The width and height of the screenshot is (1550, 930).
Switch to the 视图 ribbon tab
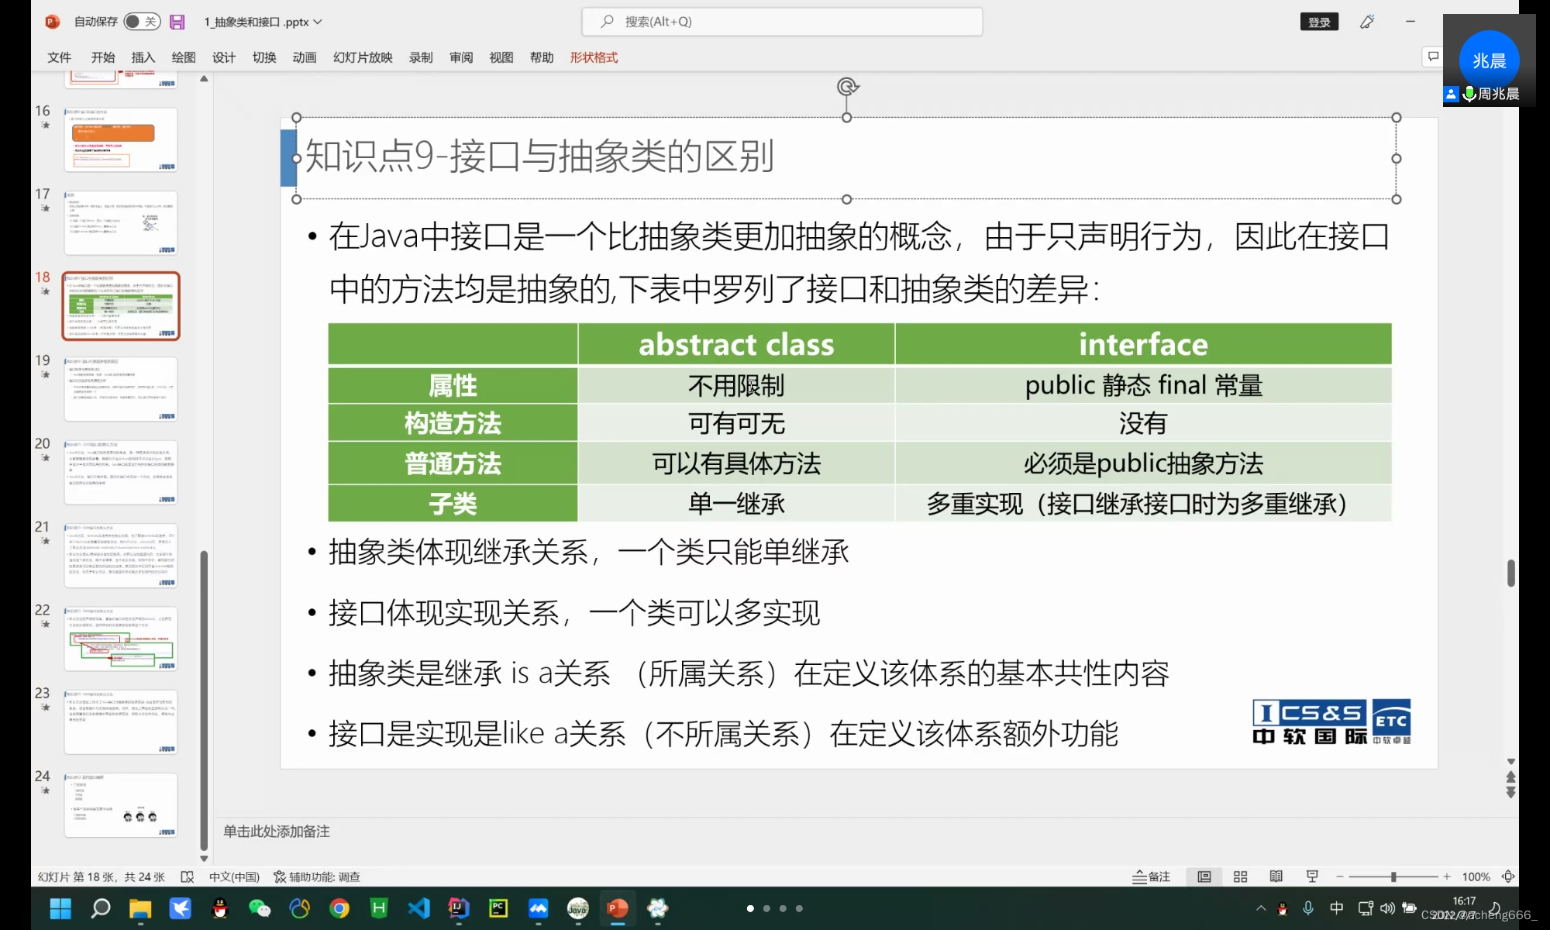(501, 57)
